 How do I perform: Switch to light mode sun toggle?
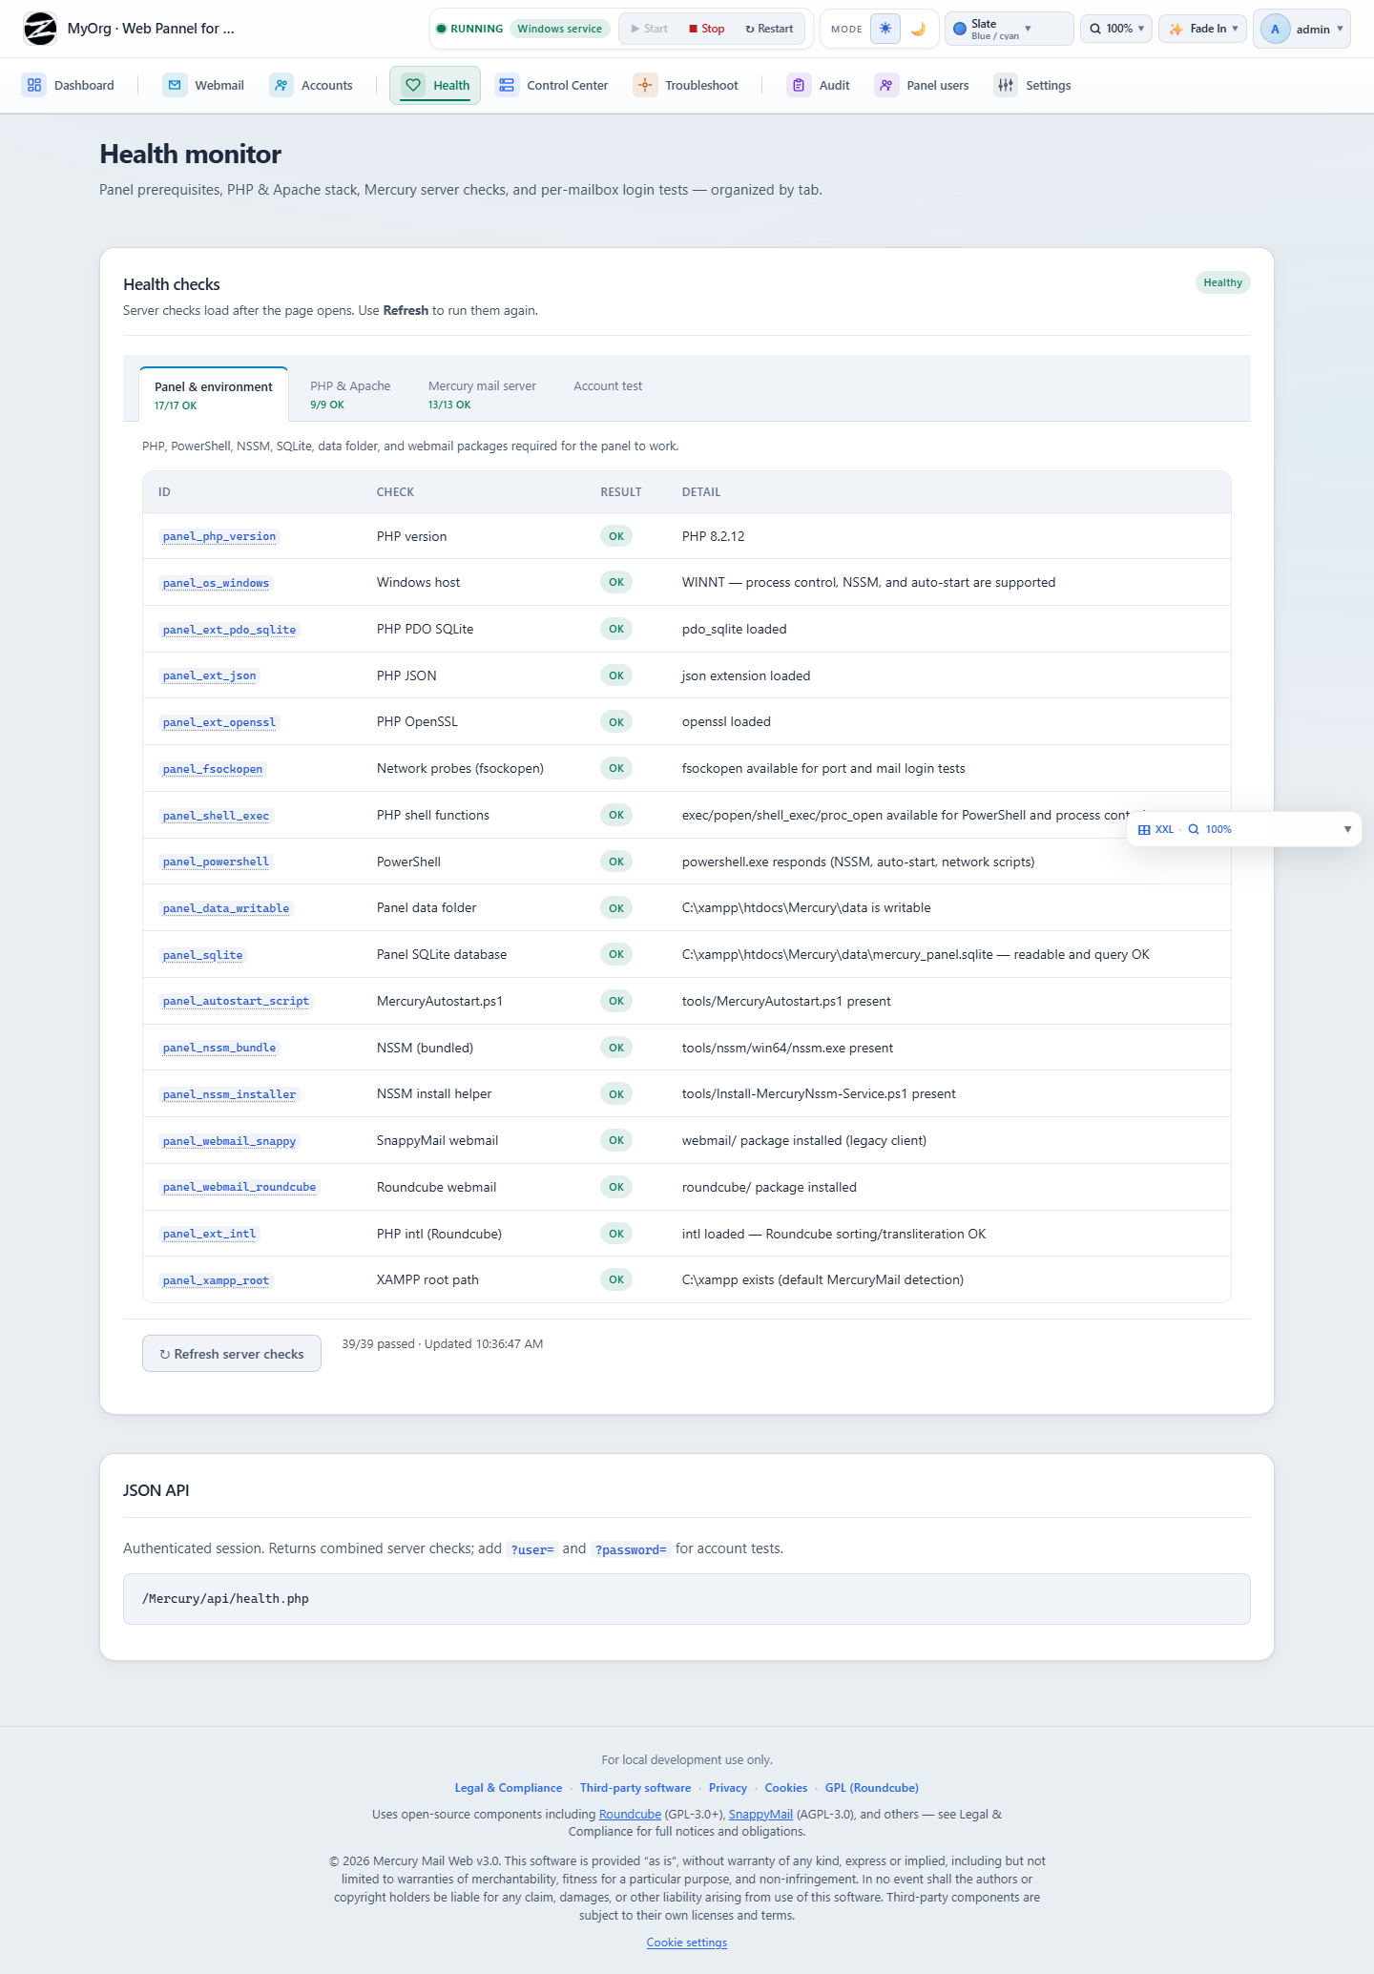point(885,29)
